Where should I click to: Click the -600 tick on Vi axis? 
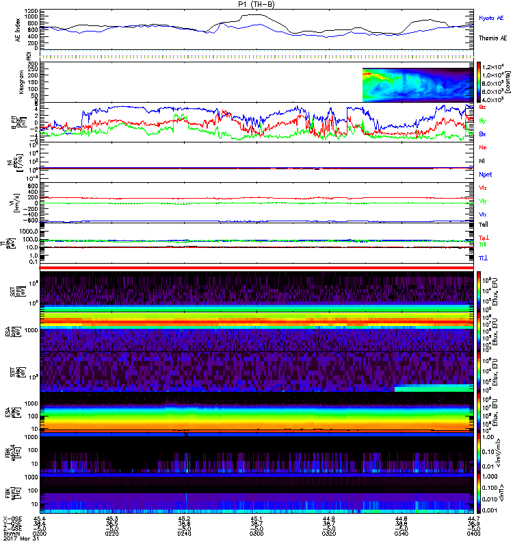click(31, 221)
